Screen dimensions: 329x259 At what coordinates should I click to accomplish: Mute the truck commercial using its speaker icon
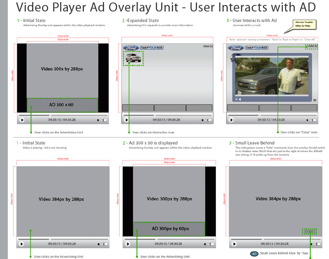click(240, 99)
